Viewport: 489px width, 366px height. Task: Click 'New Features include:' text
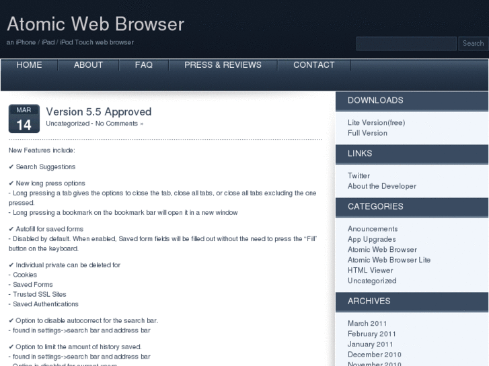pos(42,150)
